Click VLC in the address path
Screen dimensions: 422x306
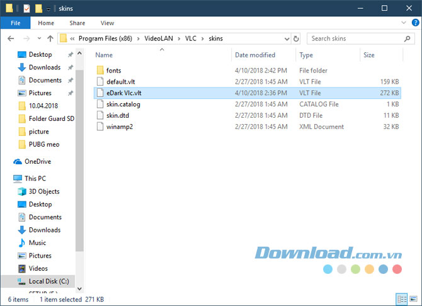tap(191, 38)
